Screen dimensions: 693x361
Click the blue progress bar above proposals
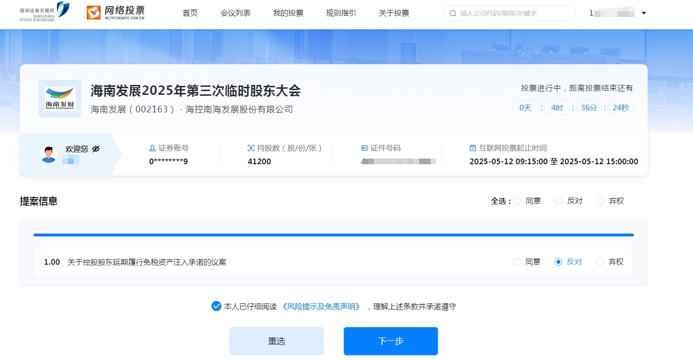coord(334,235)
